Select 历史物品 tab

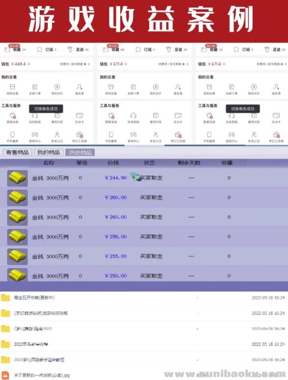pyautogui.click(x=80, y=152)
